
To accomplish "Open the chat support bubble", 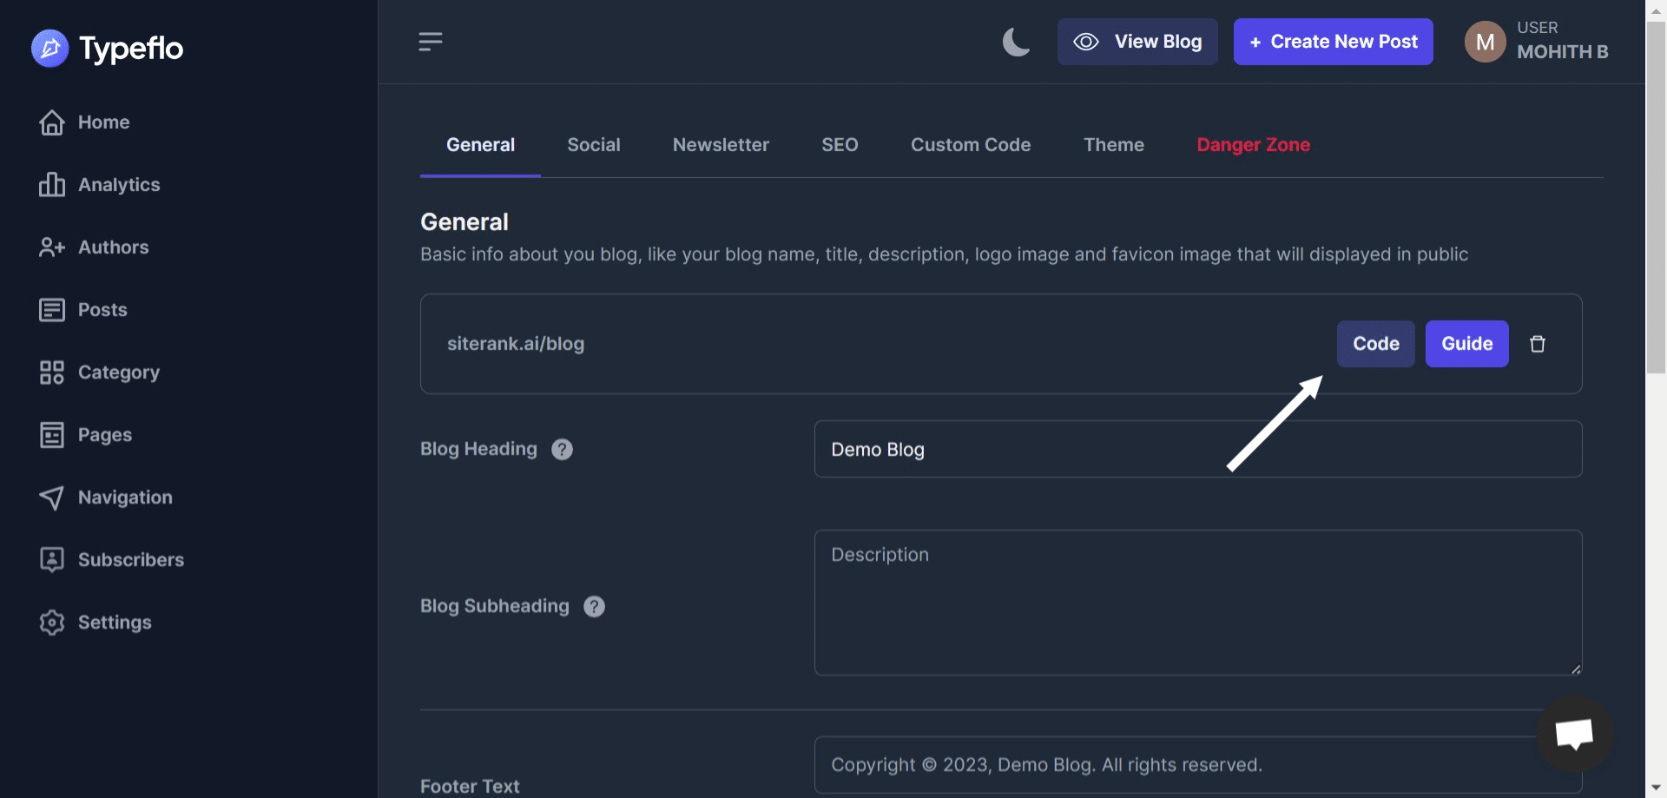I will (x=1574, y=734).
